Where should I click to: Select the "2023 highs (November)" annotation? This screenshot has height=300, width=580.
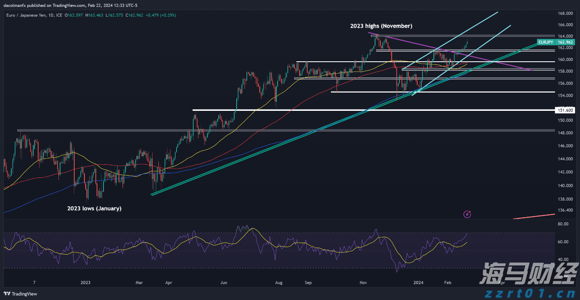381,26
